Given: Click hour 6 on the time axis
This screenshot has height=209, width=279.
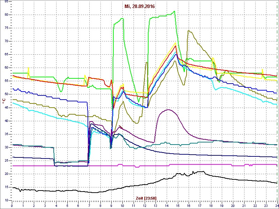Looking at the screenshot, I should (x=78, y=206).
